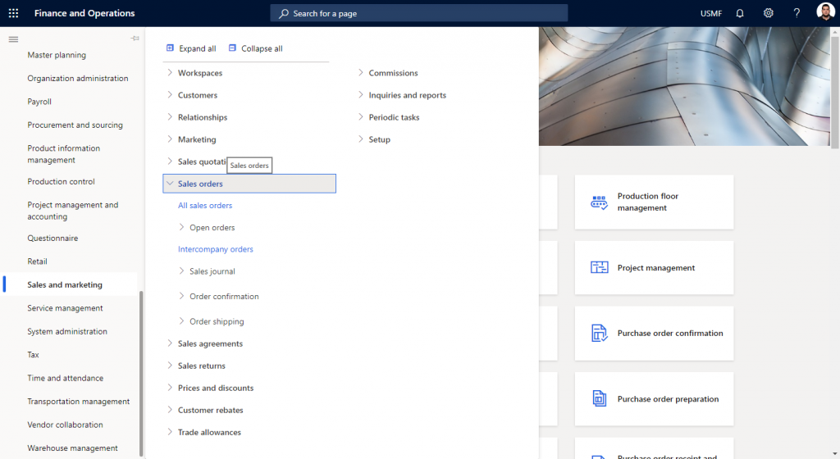This screenshot has width=840, height=459.
Task: Expand the Workspaces group
Action: [170, 73]
